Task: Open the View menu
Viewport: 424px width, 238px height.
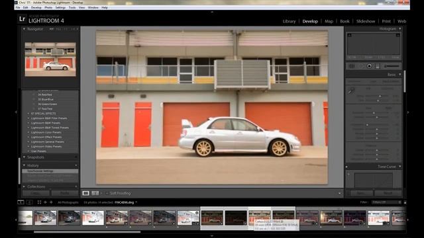Action: (81, 7)
